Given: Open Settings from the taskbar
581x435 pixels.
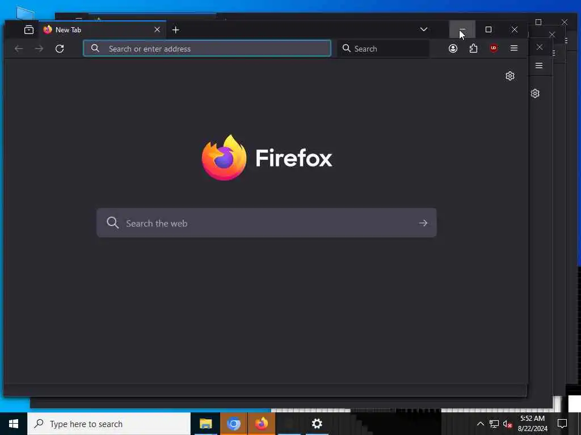Looking at the screenshot, I should 317,424.
